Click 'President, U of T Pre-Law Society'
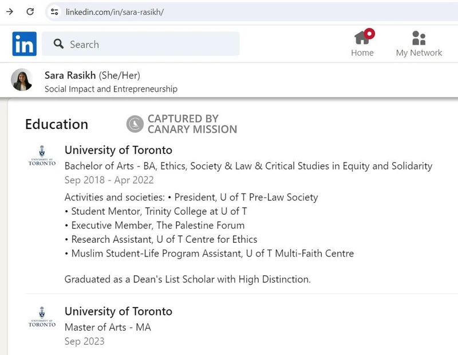The width and height of the screenshot is (458, 355). pos(246,197)
